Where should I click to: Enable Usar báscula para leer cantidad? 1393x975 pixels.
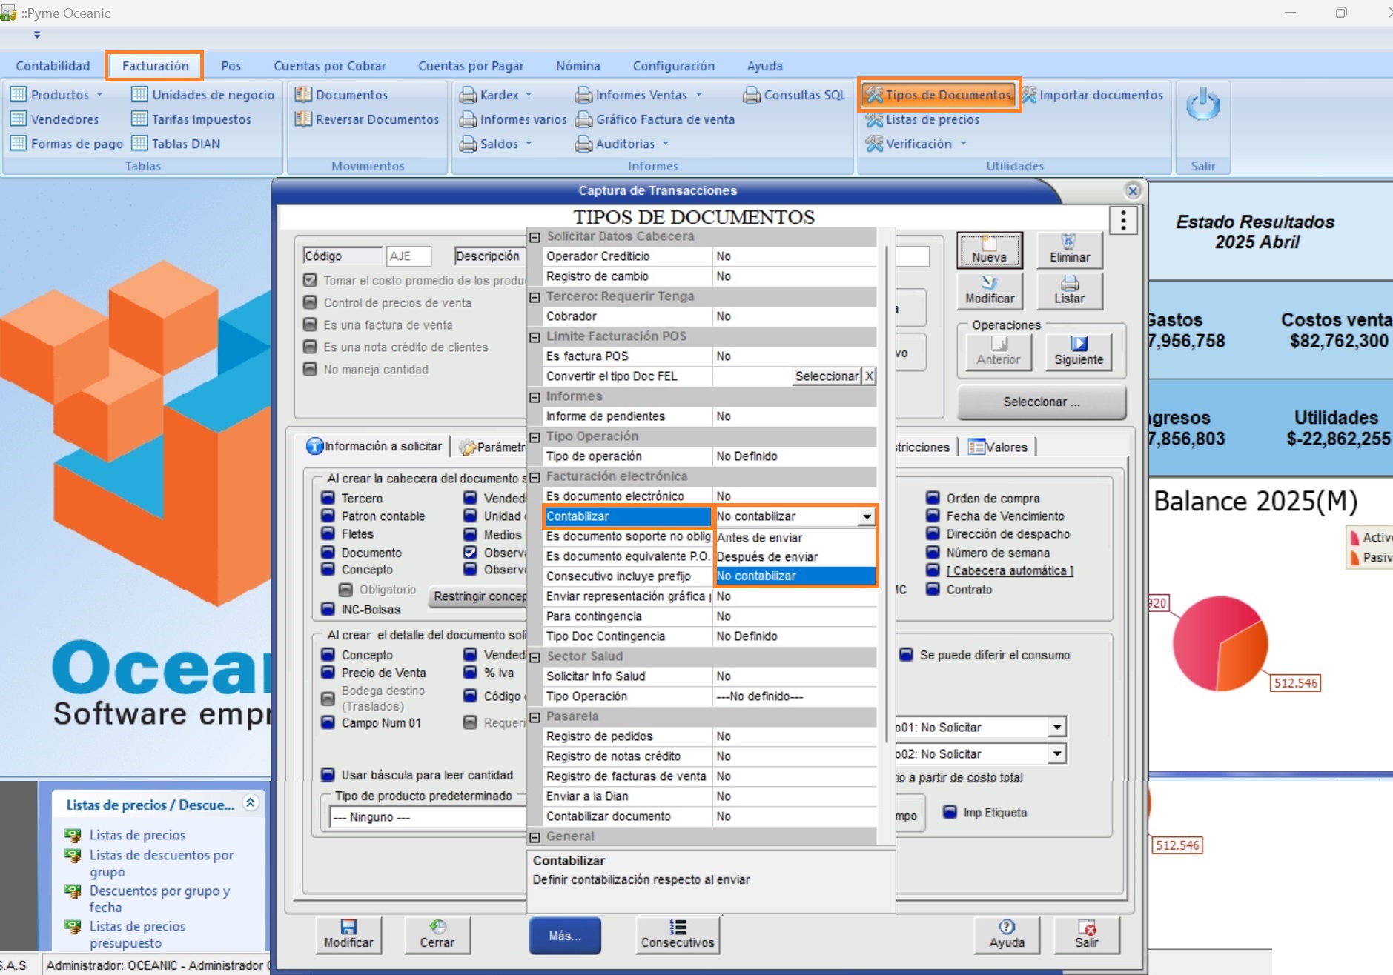point(328,775)
